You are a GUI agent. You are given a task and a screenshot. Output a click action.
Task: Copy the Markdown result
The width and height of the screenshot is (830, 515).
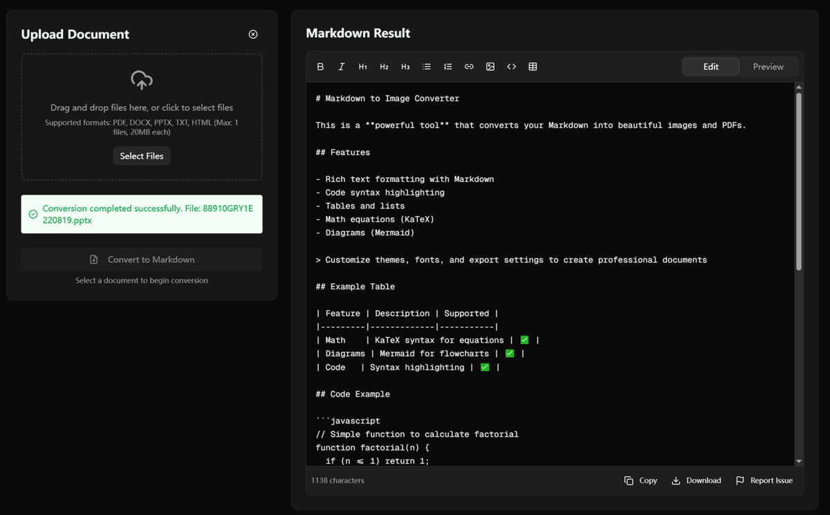(640, 480)
